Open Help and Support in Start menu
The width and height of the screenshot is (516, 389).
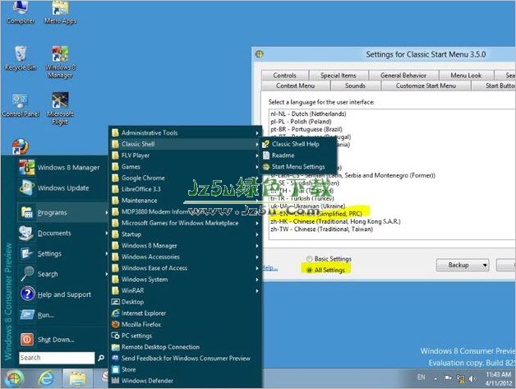(x=62, y=294)
